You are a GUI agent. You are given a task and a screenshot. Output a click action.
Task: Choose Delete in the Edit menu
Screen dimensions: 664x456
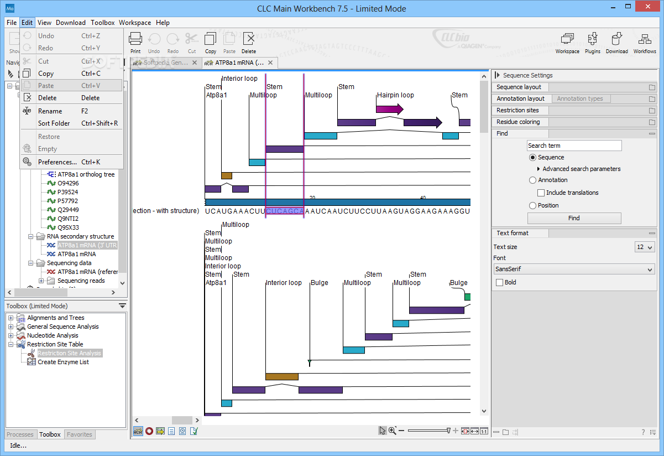click(71, 97)
